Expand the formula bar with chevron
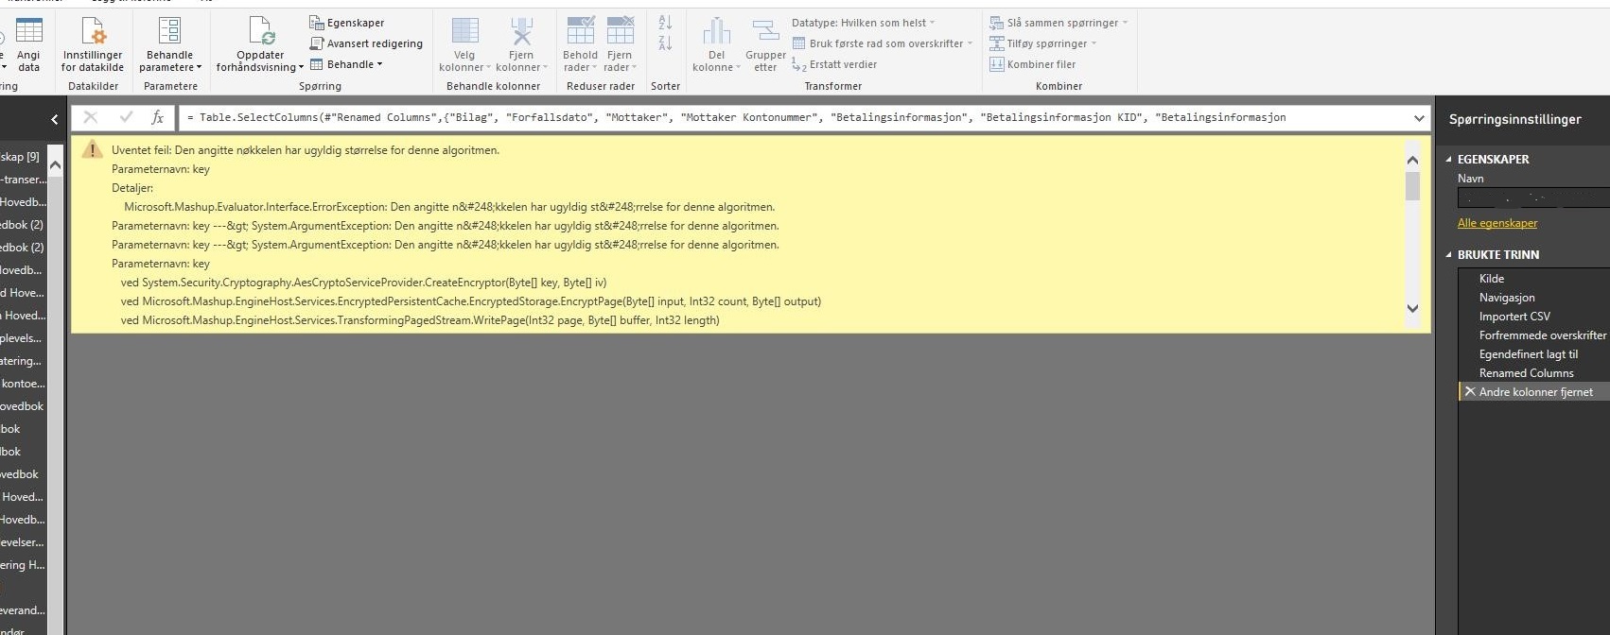1610x635 pixels. (1419, 118)
